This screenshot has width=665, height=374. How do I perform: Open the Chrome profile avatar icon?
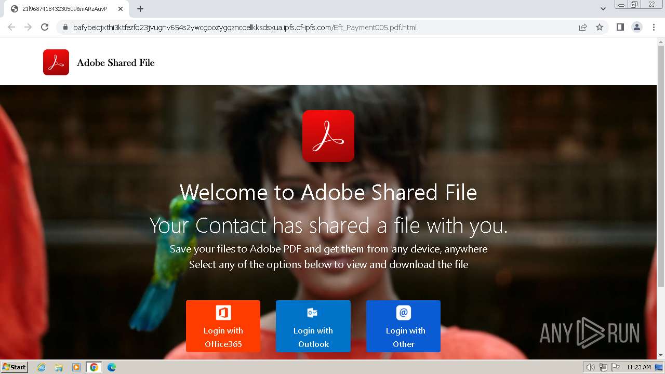[637, 27]
